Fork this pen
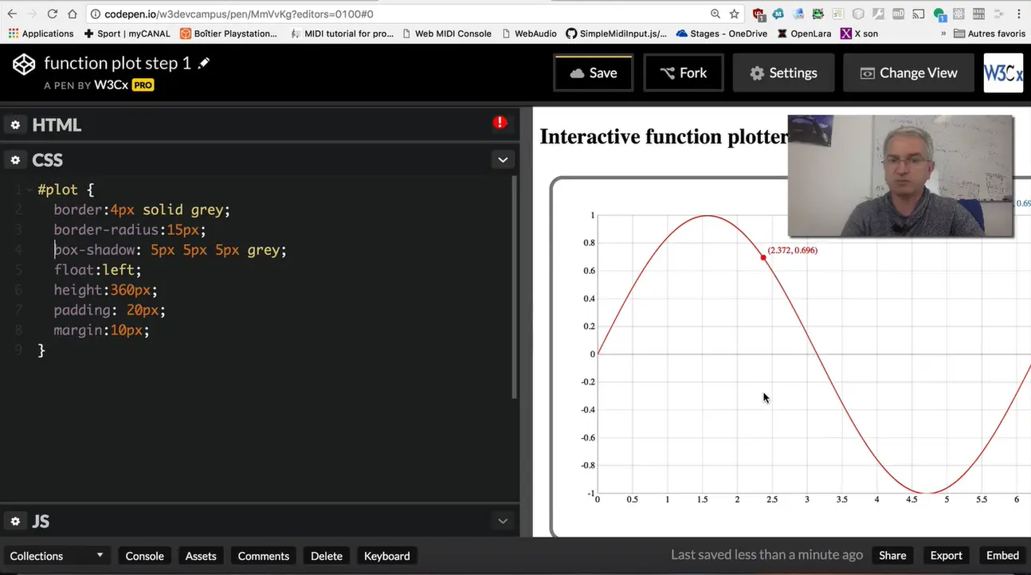 click(684, 73)
